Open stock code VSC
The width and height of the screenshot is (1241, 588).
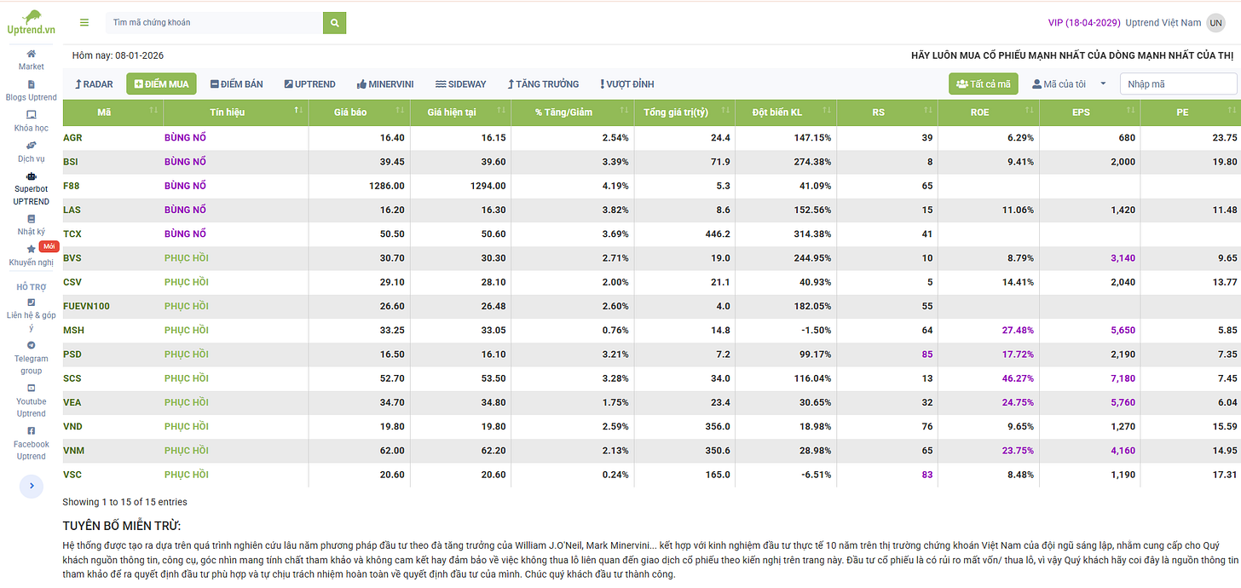72,475
